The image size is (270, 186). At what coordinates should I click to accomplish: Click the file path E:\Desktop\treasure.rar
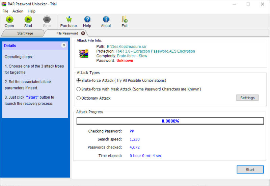point(127,47)
